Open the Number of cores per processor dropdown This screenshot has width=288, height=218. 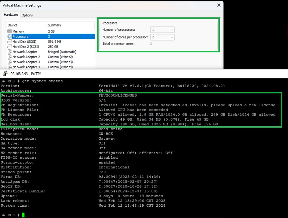[x=162, y=37]
